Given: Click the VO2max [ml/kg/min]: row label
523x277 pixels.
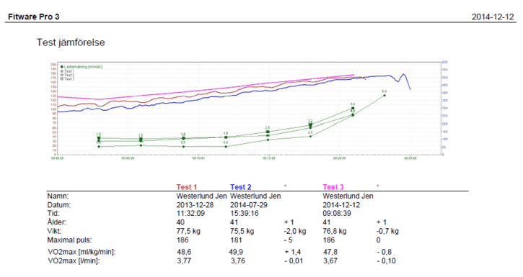Looking at the screenshot, I should (x=82, y=252).
